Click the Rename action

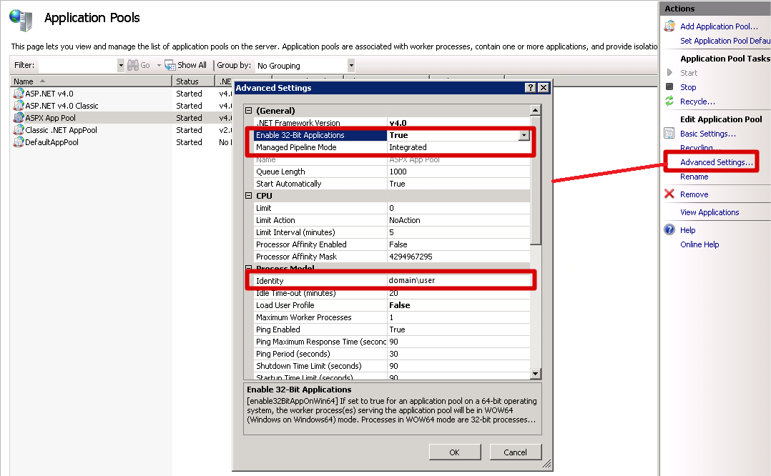[x=694, y=177]
